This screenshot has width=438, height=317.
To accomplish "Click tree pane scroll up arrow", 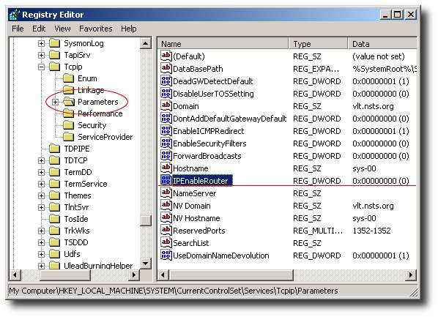I will [146, 43].
